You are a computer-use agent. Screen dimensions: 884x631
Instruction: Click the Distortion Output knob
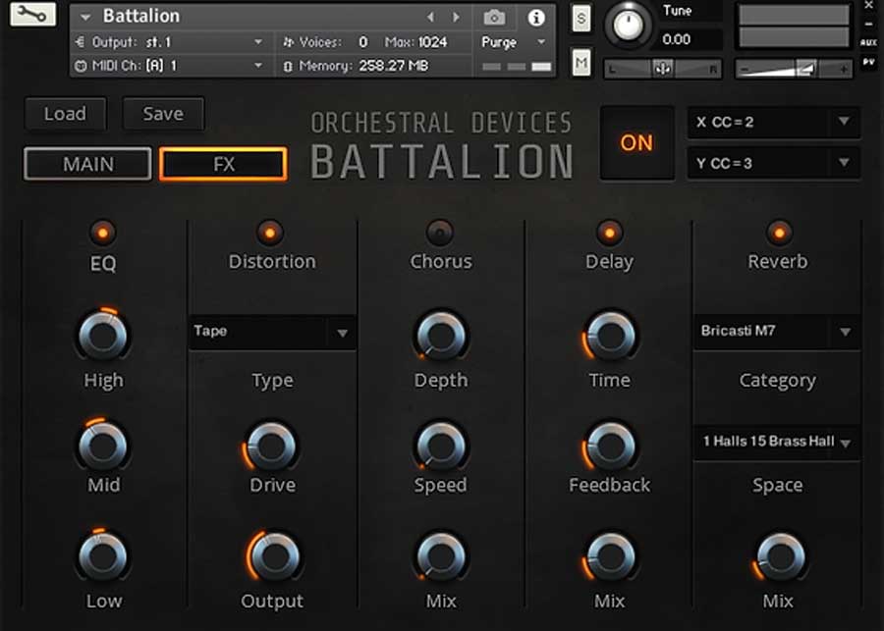[x=273, y=556]
